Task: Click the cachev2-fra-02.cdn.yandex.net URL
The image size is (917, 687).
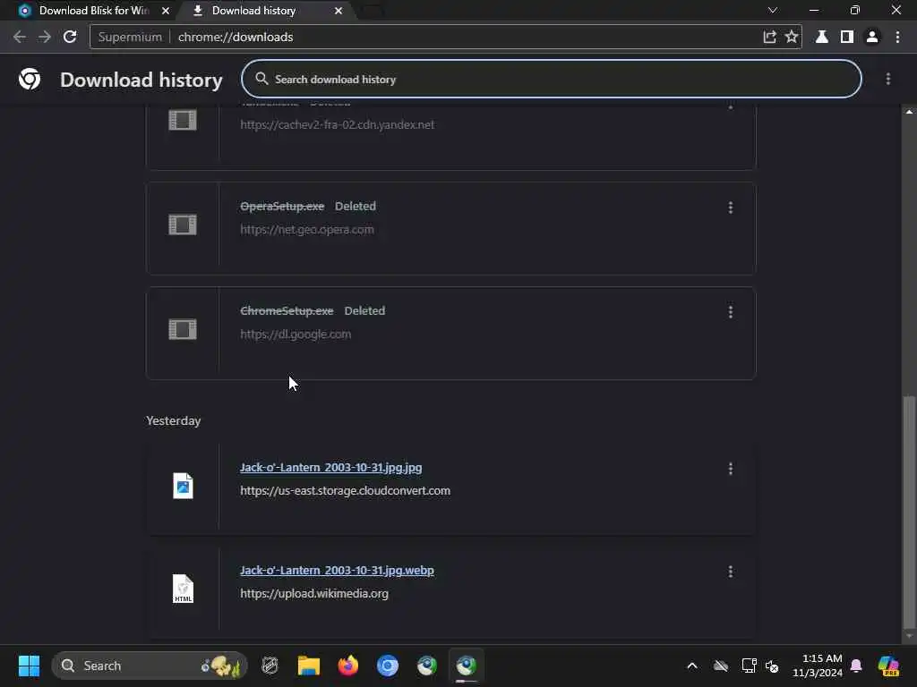Action: point(337,124)
